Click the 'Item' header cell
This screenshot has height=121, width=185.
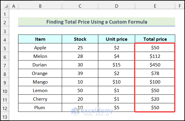(40, 39)
